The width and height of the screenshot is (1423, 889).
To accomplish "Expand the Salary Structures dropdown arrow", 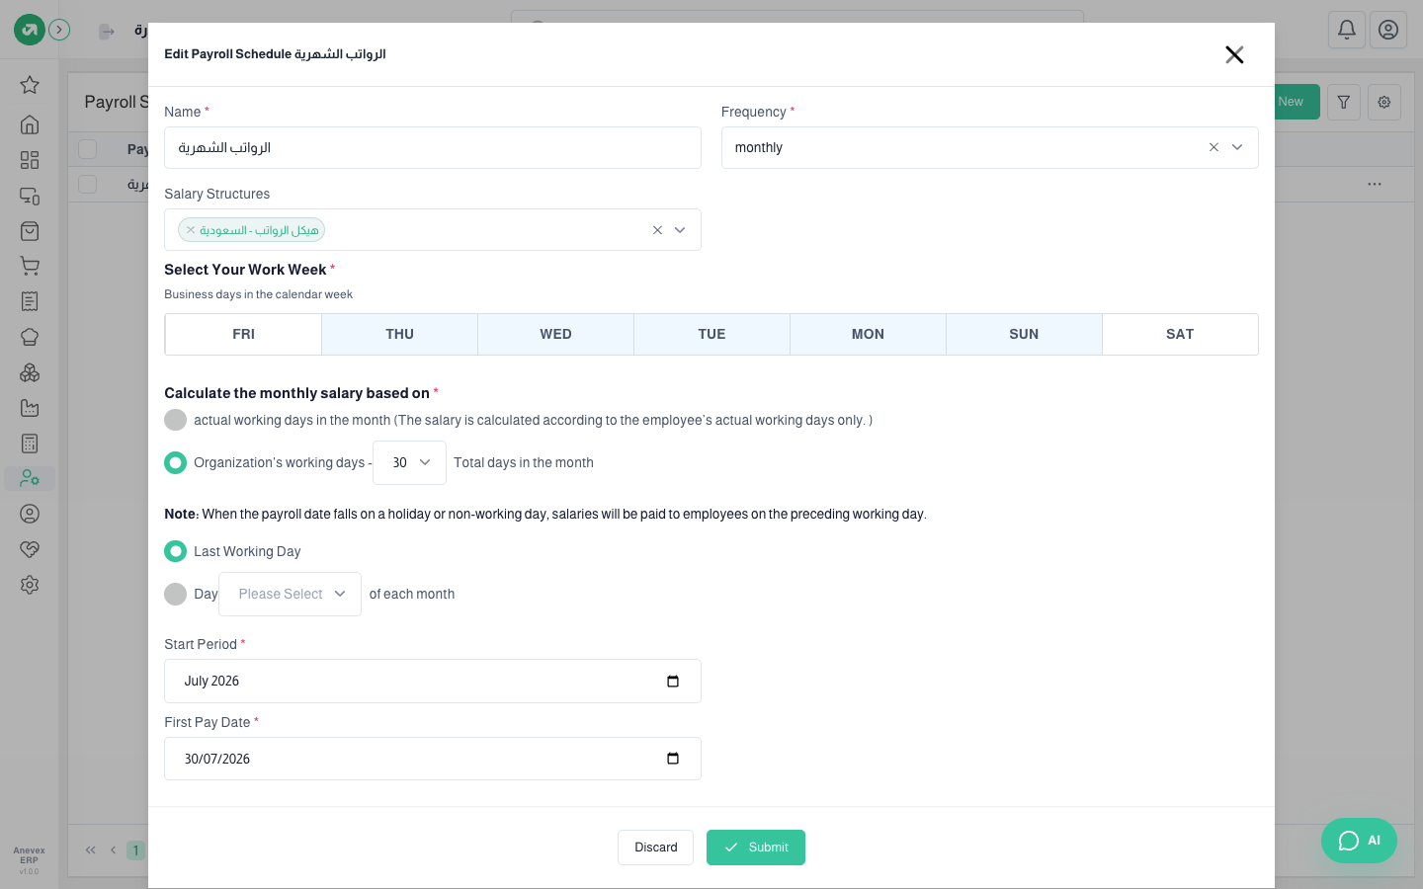I will pos(680,230).
